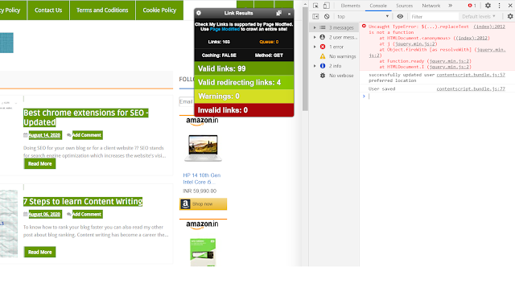Switch to the Console tab
515x300 pixels.
(378, 6)
